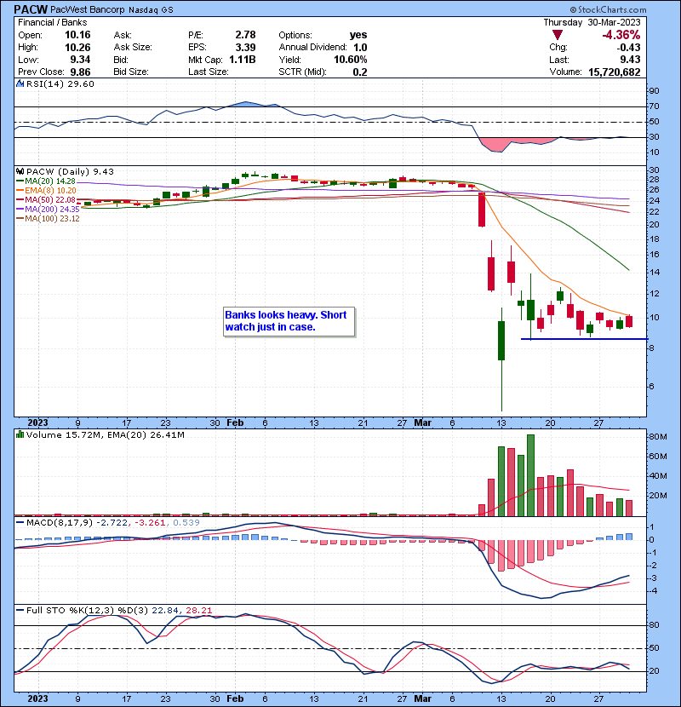Click the Open value 10.16
This screenshot has height=707, width=681.
pos(77,35)
